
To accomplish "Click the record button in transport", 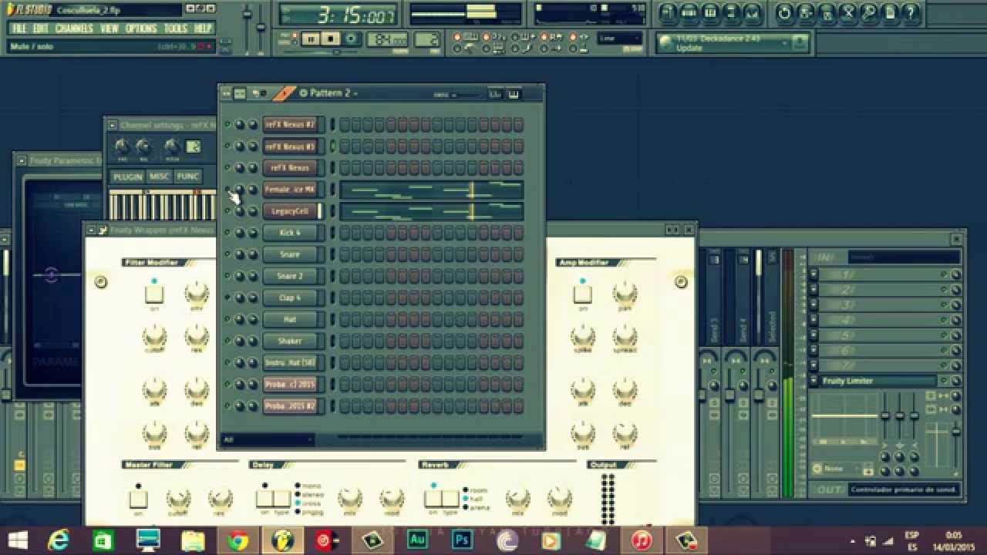I will 351,39.
